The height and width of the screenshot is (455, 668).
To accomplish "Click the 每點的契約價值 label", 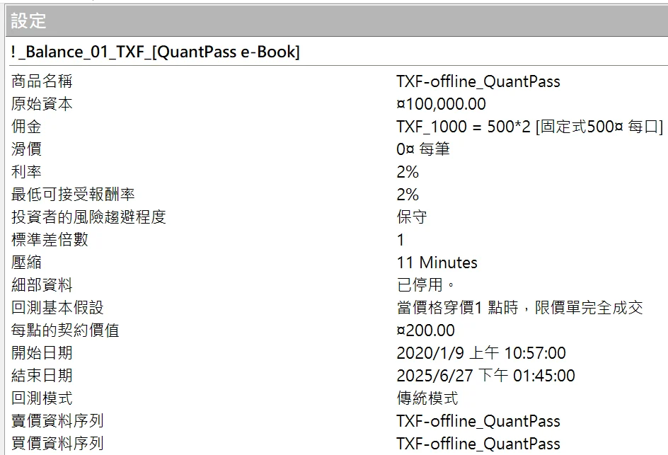I will tap(65, 330).
